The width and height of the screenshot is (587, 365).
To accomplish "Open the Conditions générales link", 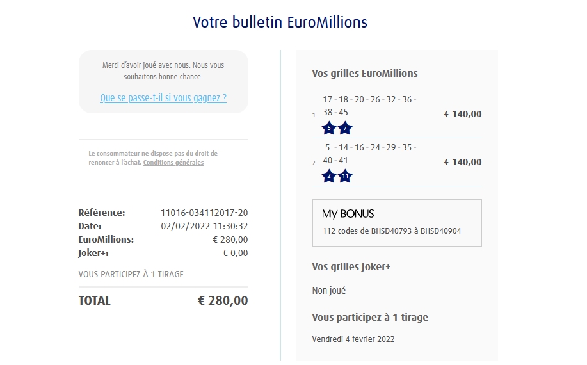I will (x=173, y=163).
